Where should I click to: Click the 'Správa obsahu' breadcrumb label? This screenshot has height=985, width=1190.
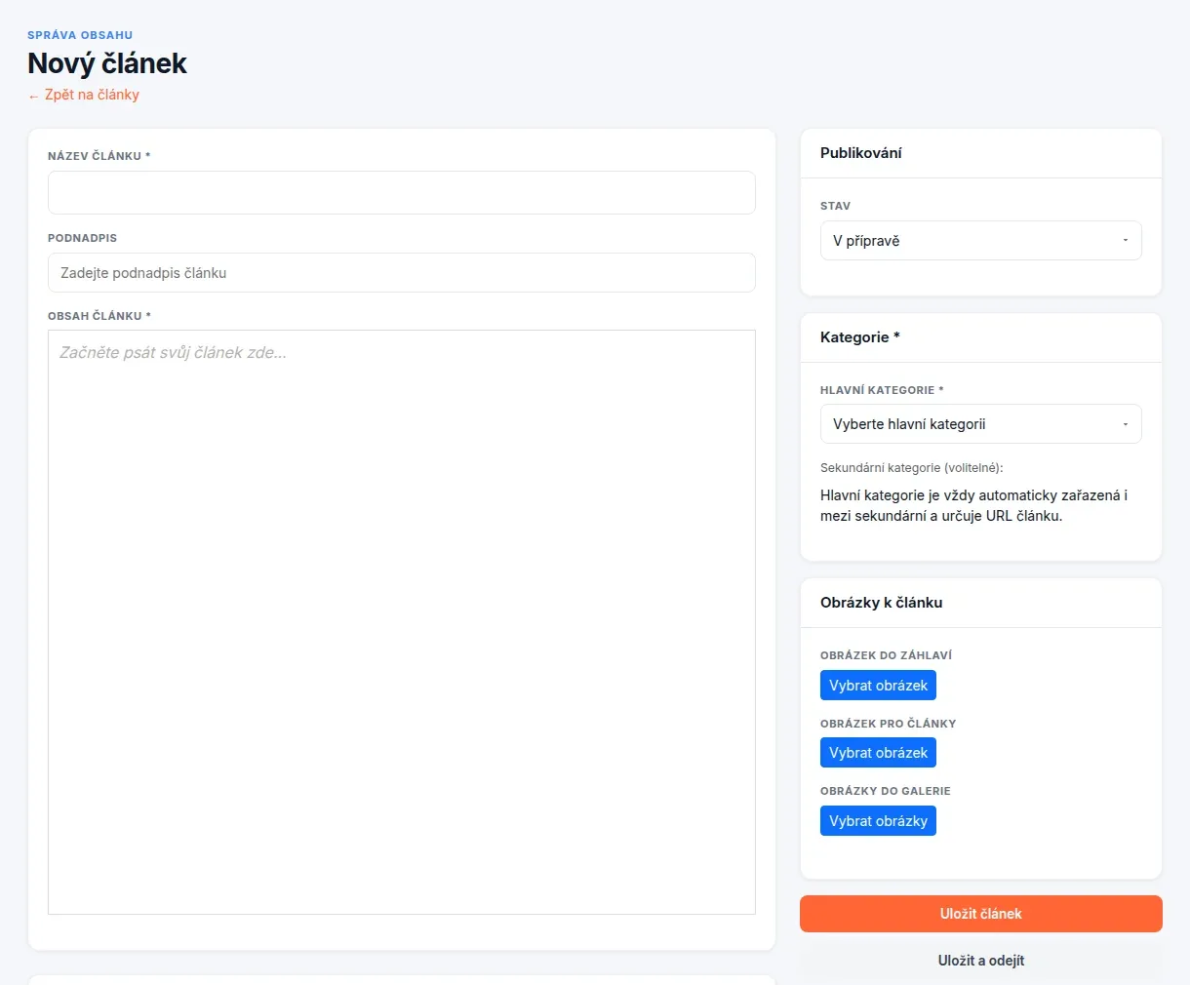coord(80,35)
